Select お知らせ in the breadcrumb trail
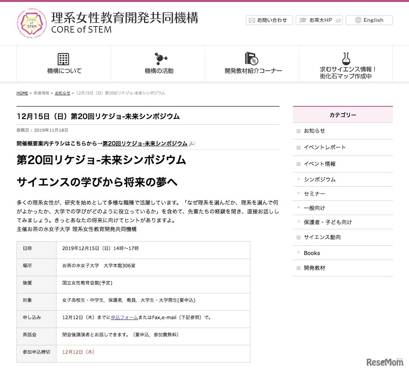 (62, 93)
